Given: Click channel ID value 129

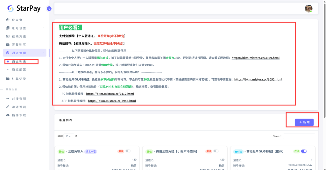Looking at the screenshot, I should point(222,160).
